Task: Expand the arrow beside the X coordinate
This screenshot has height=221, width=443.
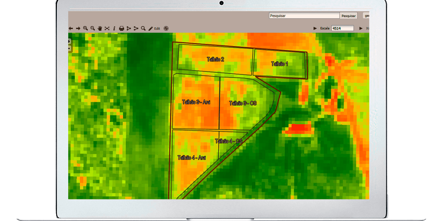Action: [x=361, y=28]
